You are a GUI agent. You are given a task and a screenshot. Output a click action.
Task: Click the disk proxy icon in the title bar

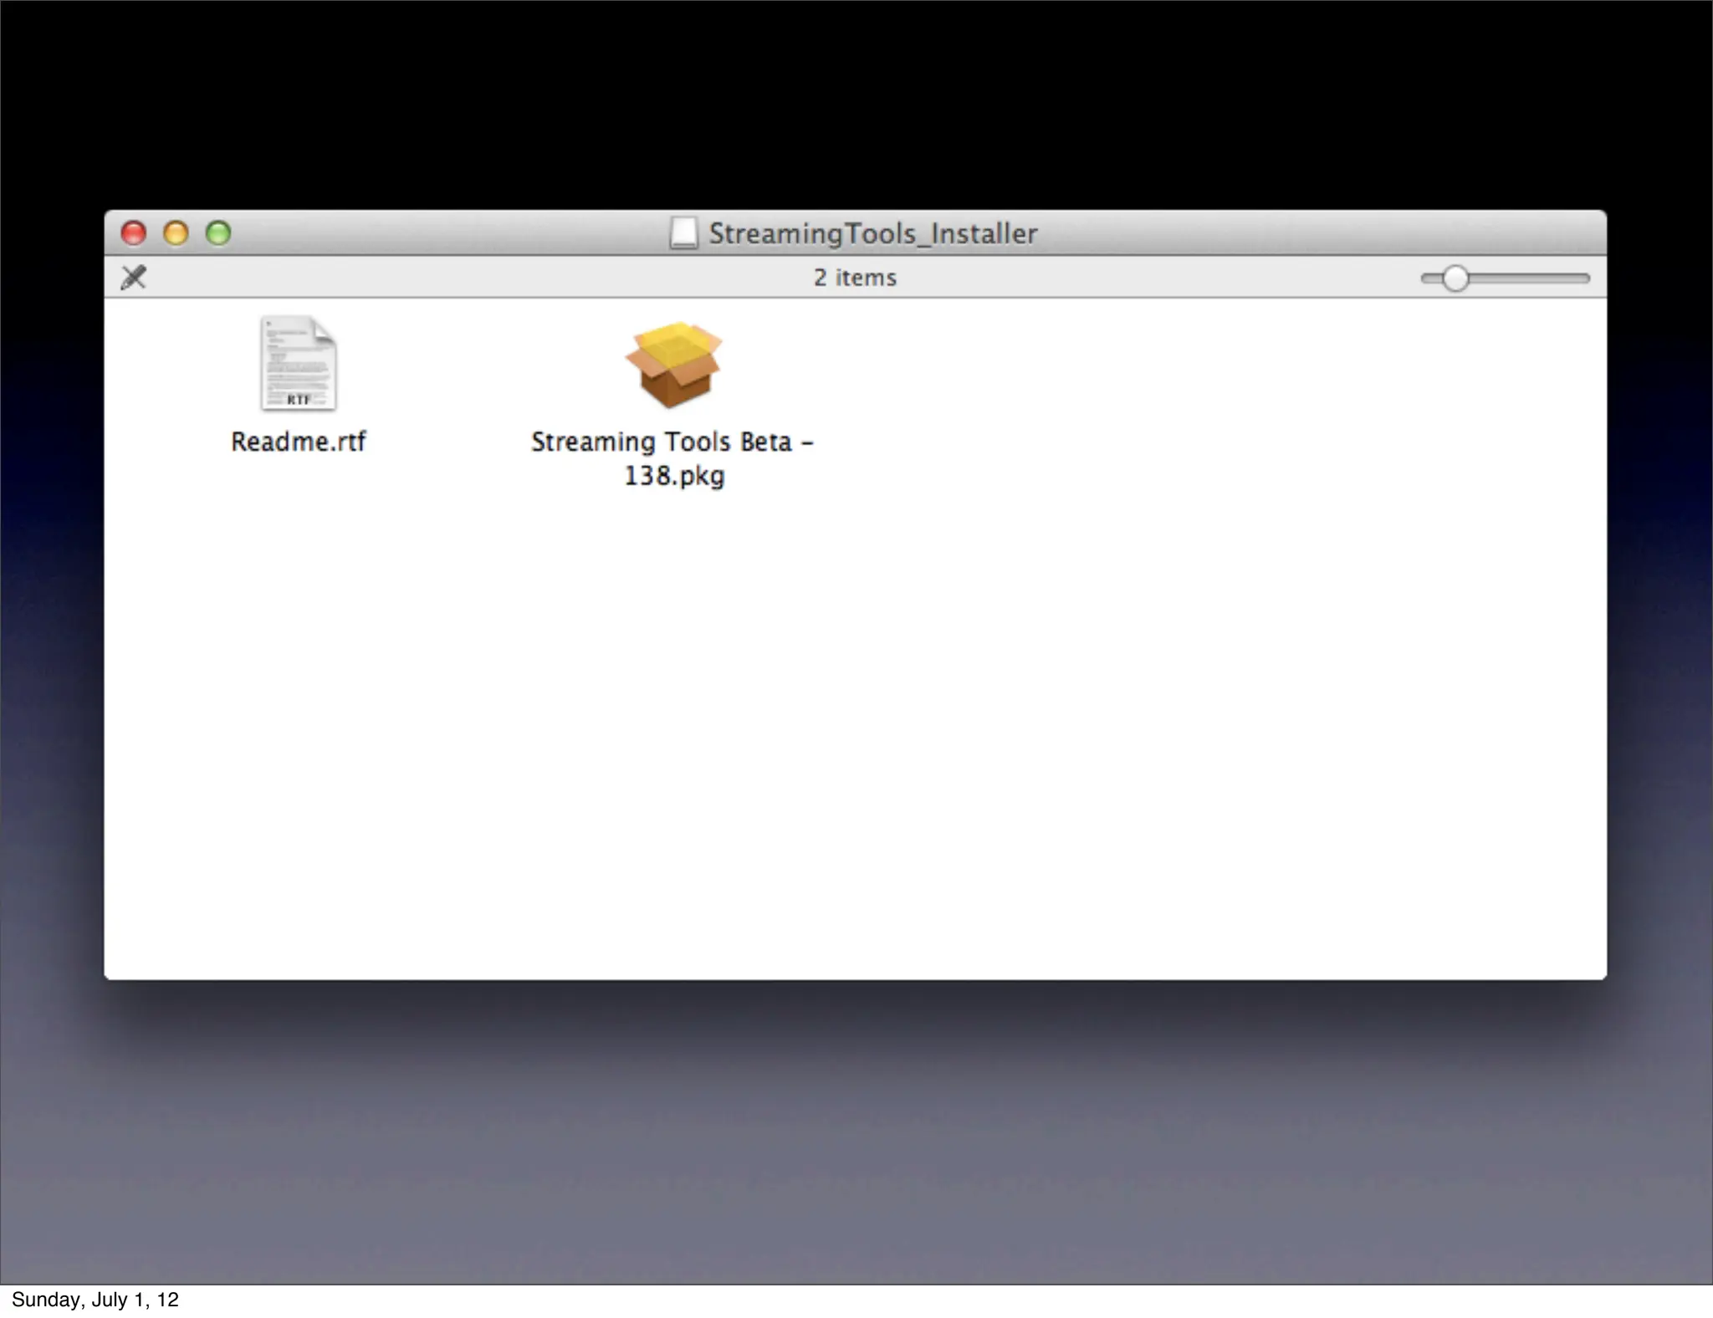point(683,233)
